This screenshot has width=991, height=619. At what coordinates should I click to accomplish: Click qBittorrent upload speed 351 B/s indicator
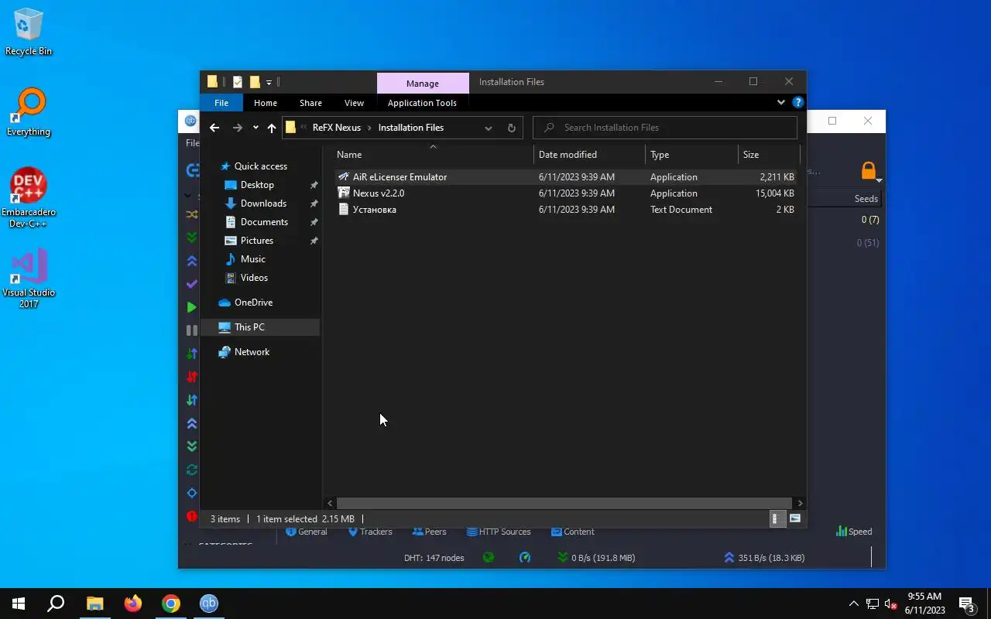click(x=764, y=557)
